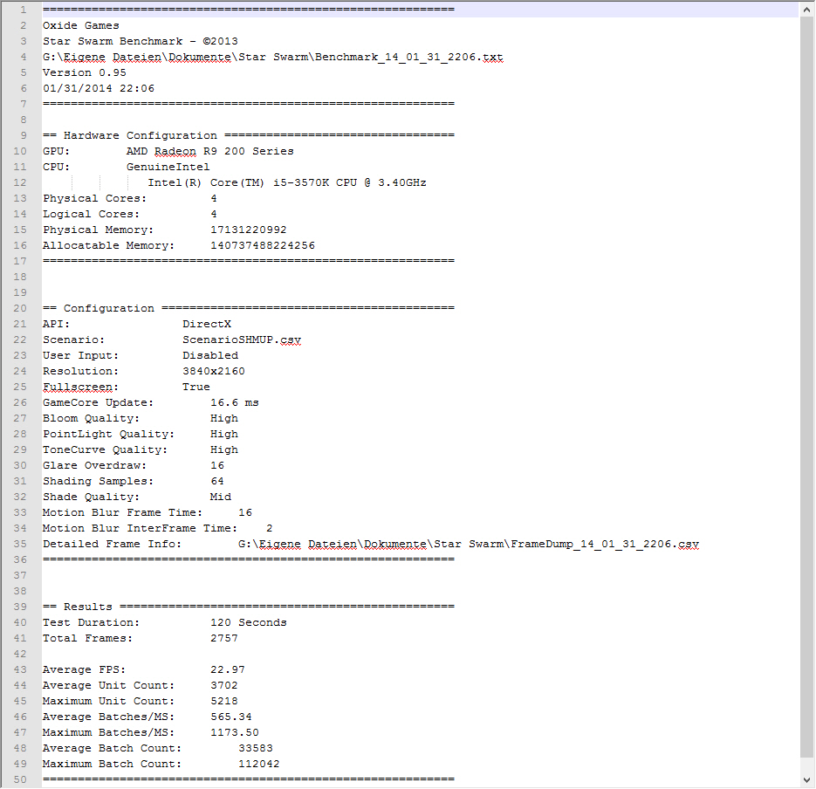
Task: Click the 'GenuineIntel' CPU value
Action: [168, 167]
